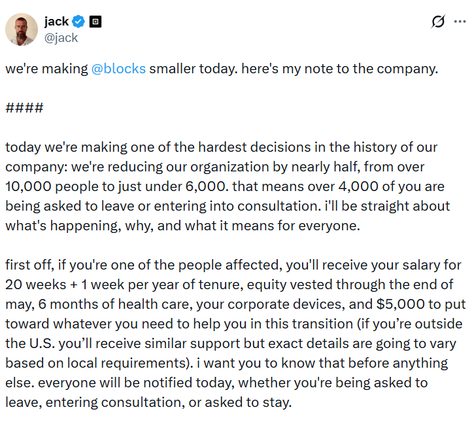
Task: Open jack's profile picture
Action: (21, 29)
